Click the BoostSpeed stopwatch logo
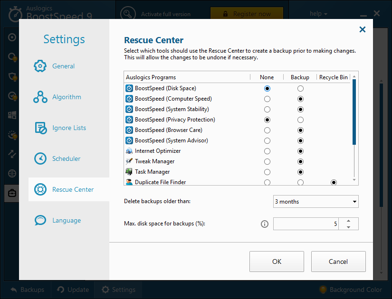This screenshot has height=299, width=392. [x=15, y=14]
